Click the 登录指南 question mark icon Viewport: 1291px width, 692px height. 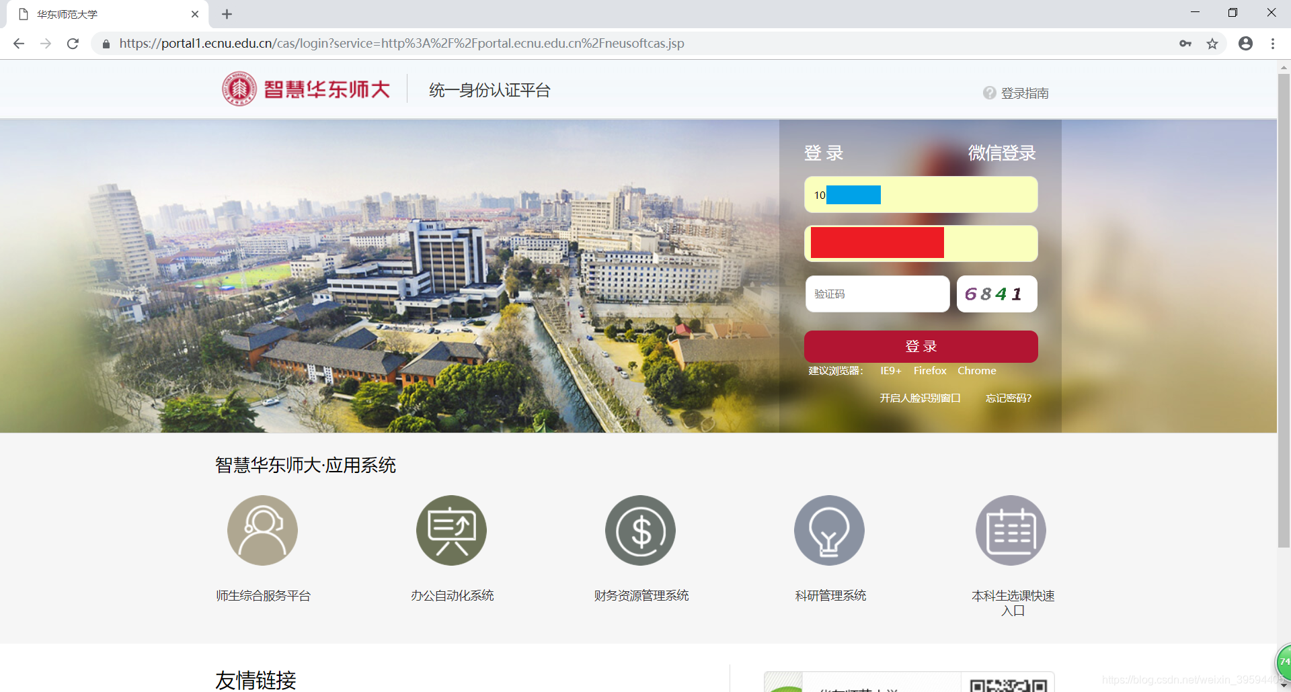pyautogui.click(x=989, y=93)
